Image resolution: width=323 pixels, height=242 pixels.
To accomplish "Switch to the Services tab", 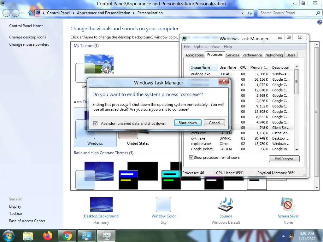I will click(232, 55).
